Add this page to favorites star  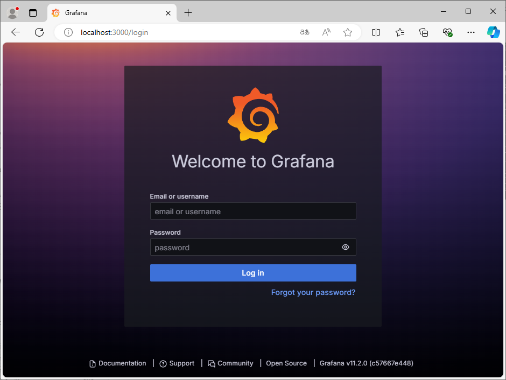348,32
